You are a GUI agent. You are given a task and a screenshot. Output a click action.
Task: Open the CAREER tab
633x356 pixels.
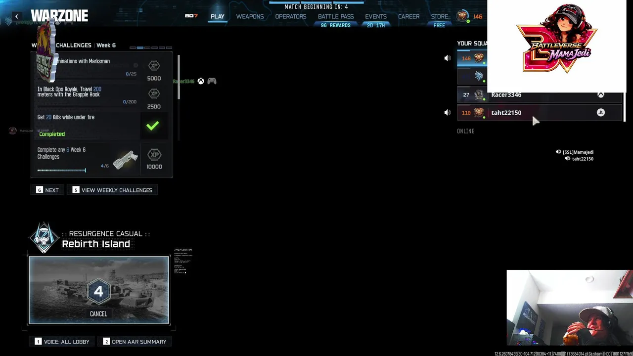(409, 16)
